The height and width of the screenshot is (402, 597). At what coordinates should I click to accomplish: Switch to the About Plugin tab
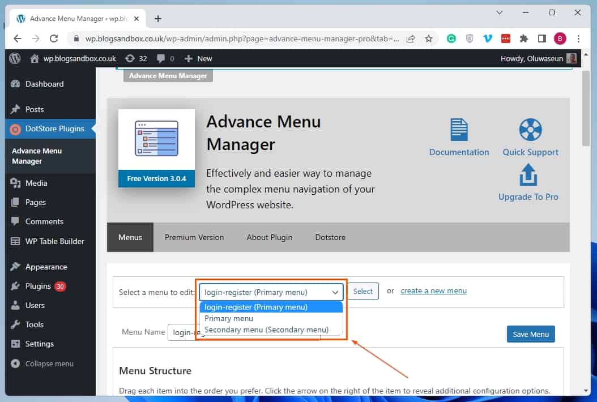[270, 237]
